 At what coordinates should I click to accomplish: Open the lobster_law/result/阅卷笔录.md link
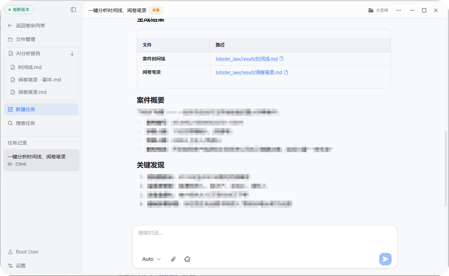[x=249, y=72]
